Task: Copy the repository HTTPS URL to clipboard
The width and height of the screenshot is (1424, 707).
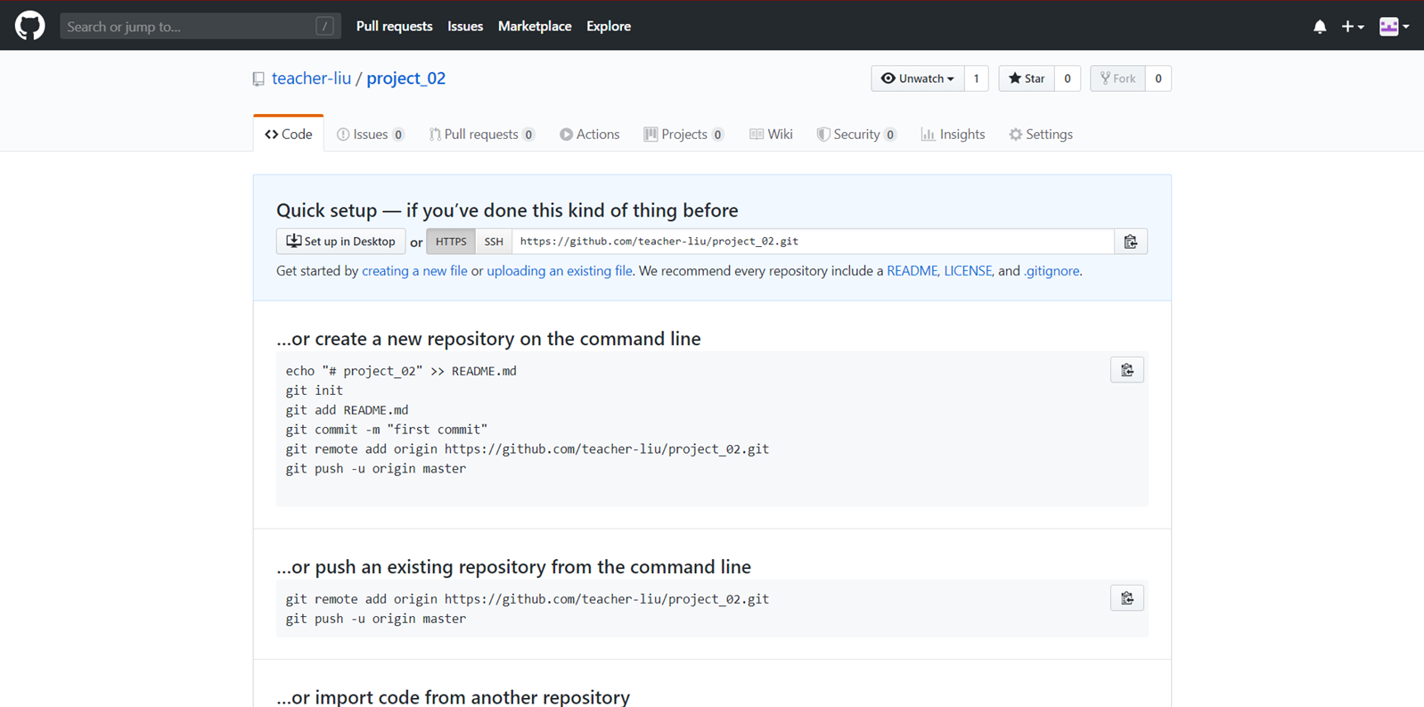Action: 1130,242
